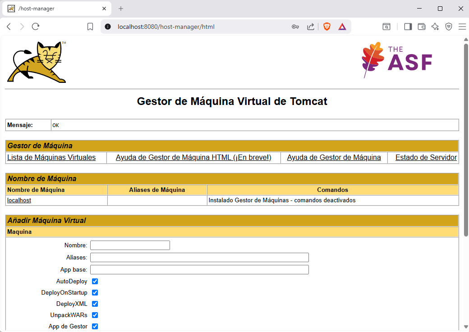Focus the Nombre input field
This screenshot has height=332, width=469.
tap(130, 246)
